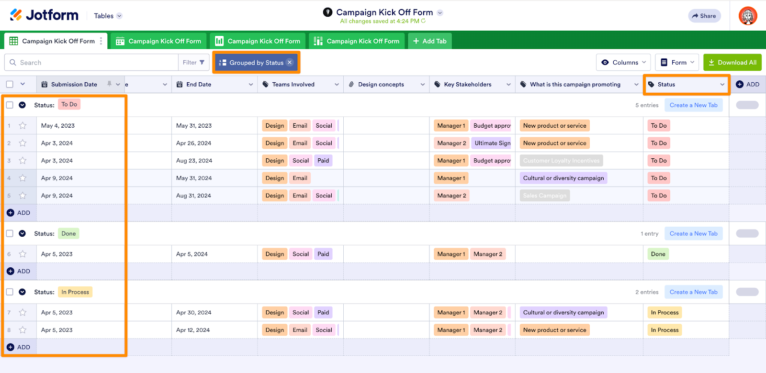Star the May 4, 2023 submission row

pos(23,126)
